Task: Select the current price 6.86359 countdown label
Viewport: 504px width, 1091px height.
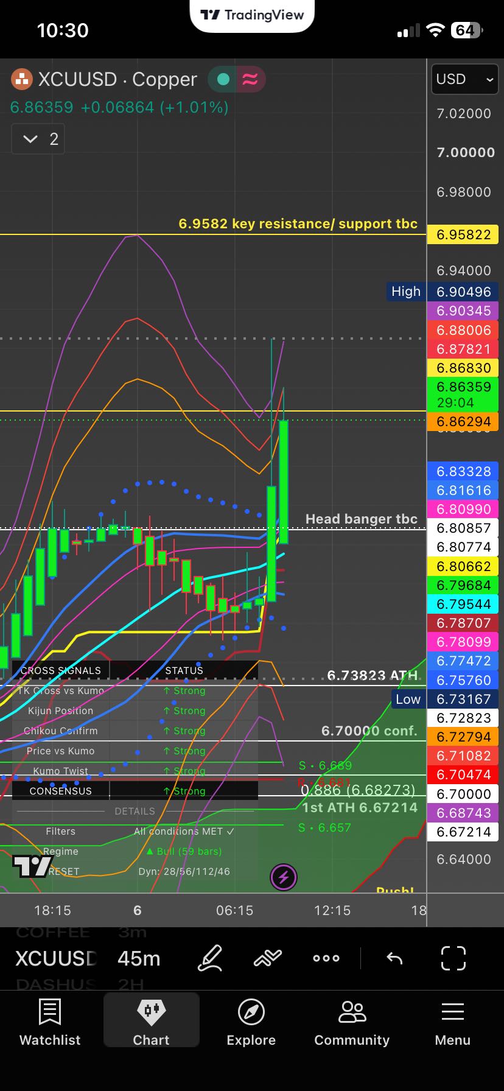Action: point(463,394)
